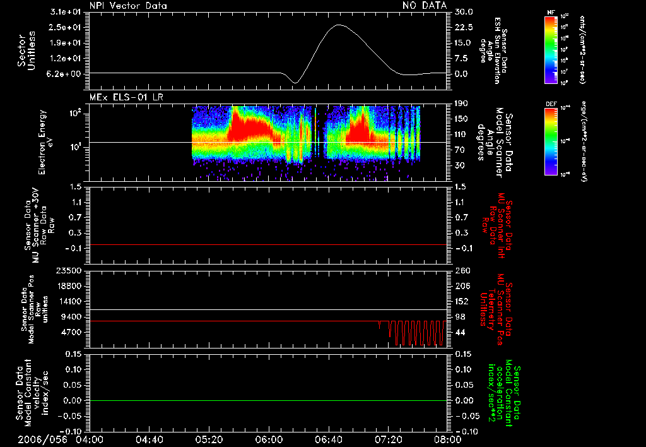
Task: Click the 260 telemetry tick label
Action: [x=462, y=271]
